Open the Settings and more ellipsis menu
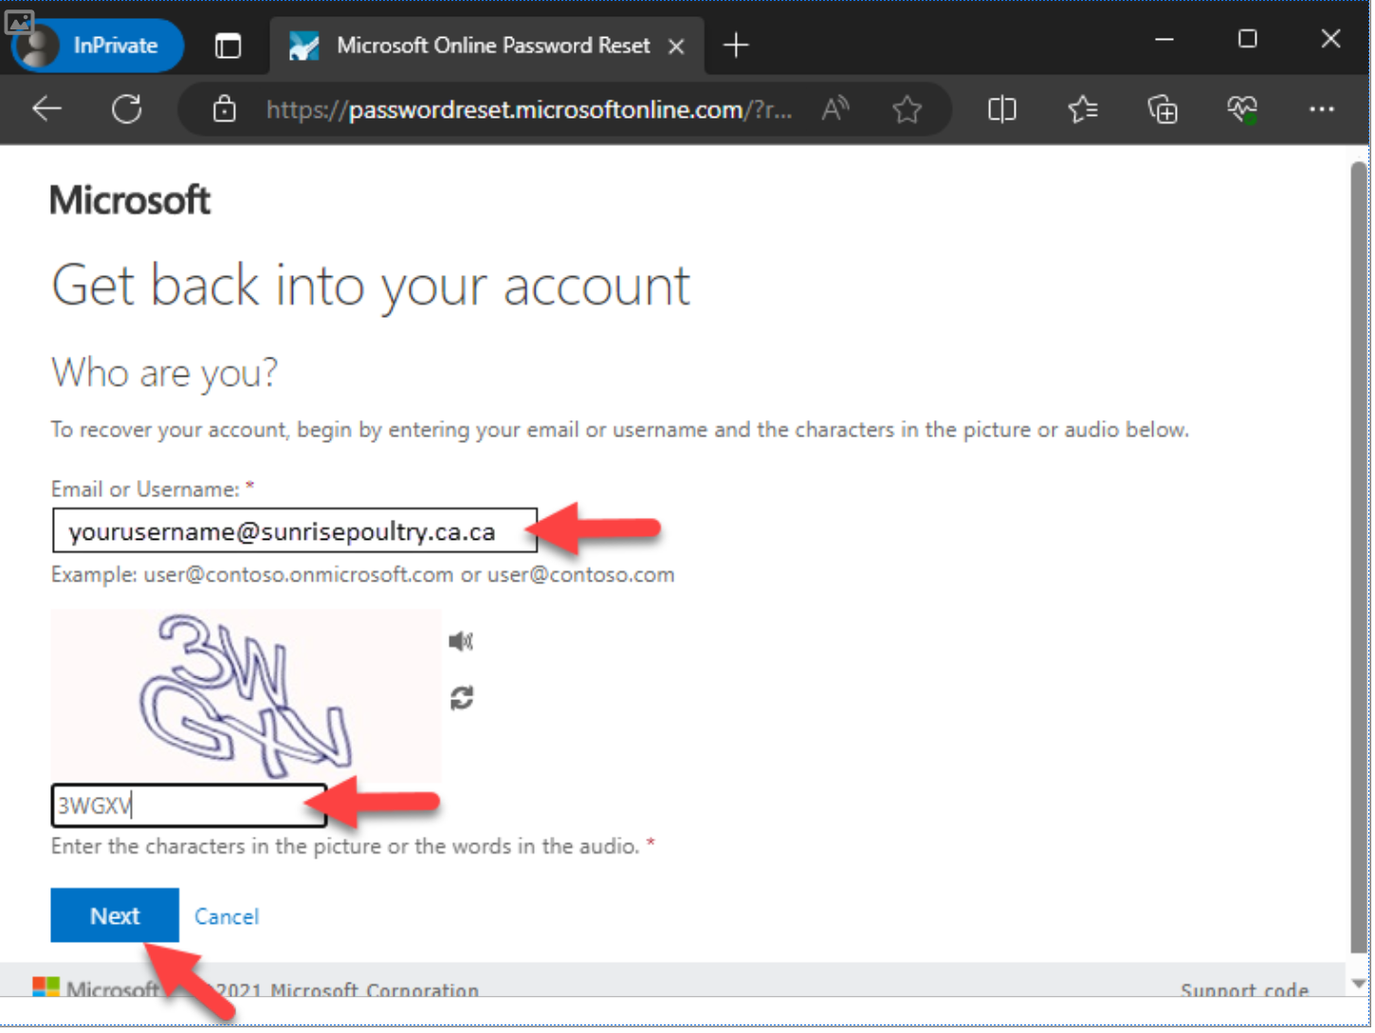This screenshot has width=1375, height=1033. coord(1322,110)
